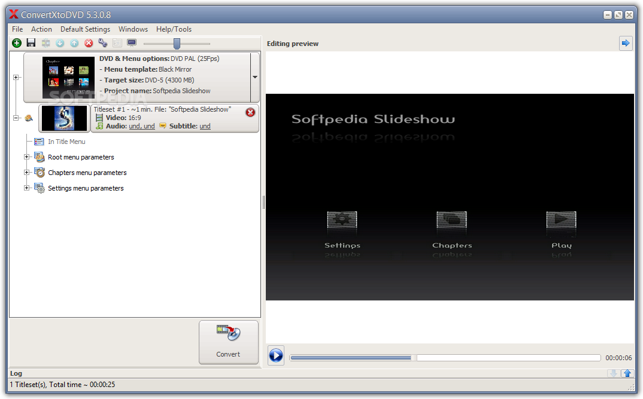The width and height of the screenshot is (643, 399).
Task: Click the yellow subtitle bubble icon
Action: pyautogui.click(x=163, y=126)
